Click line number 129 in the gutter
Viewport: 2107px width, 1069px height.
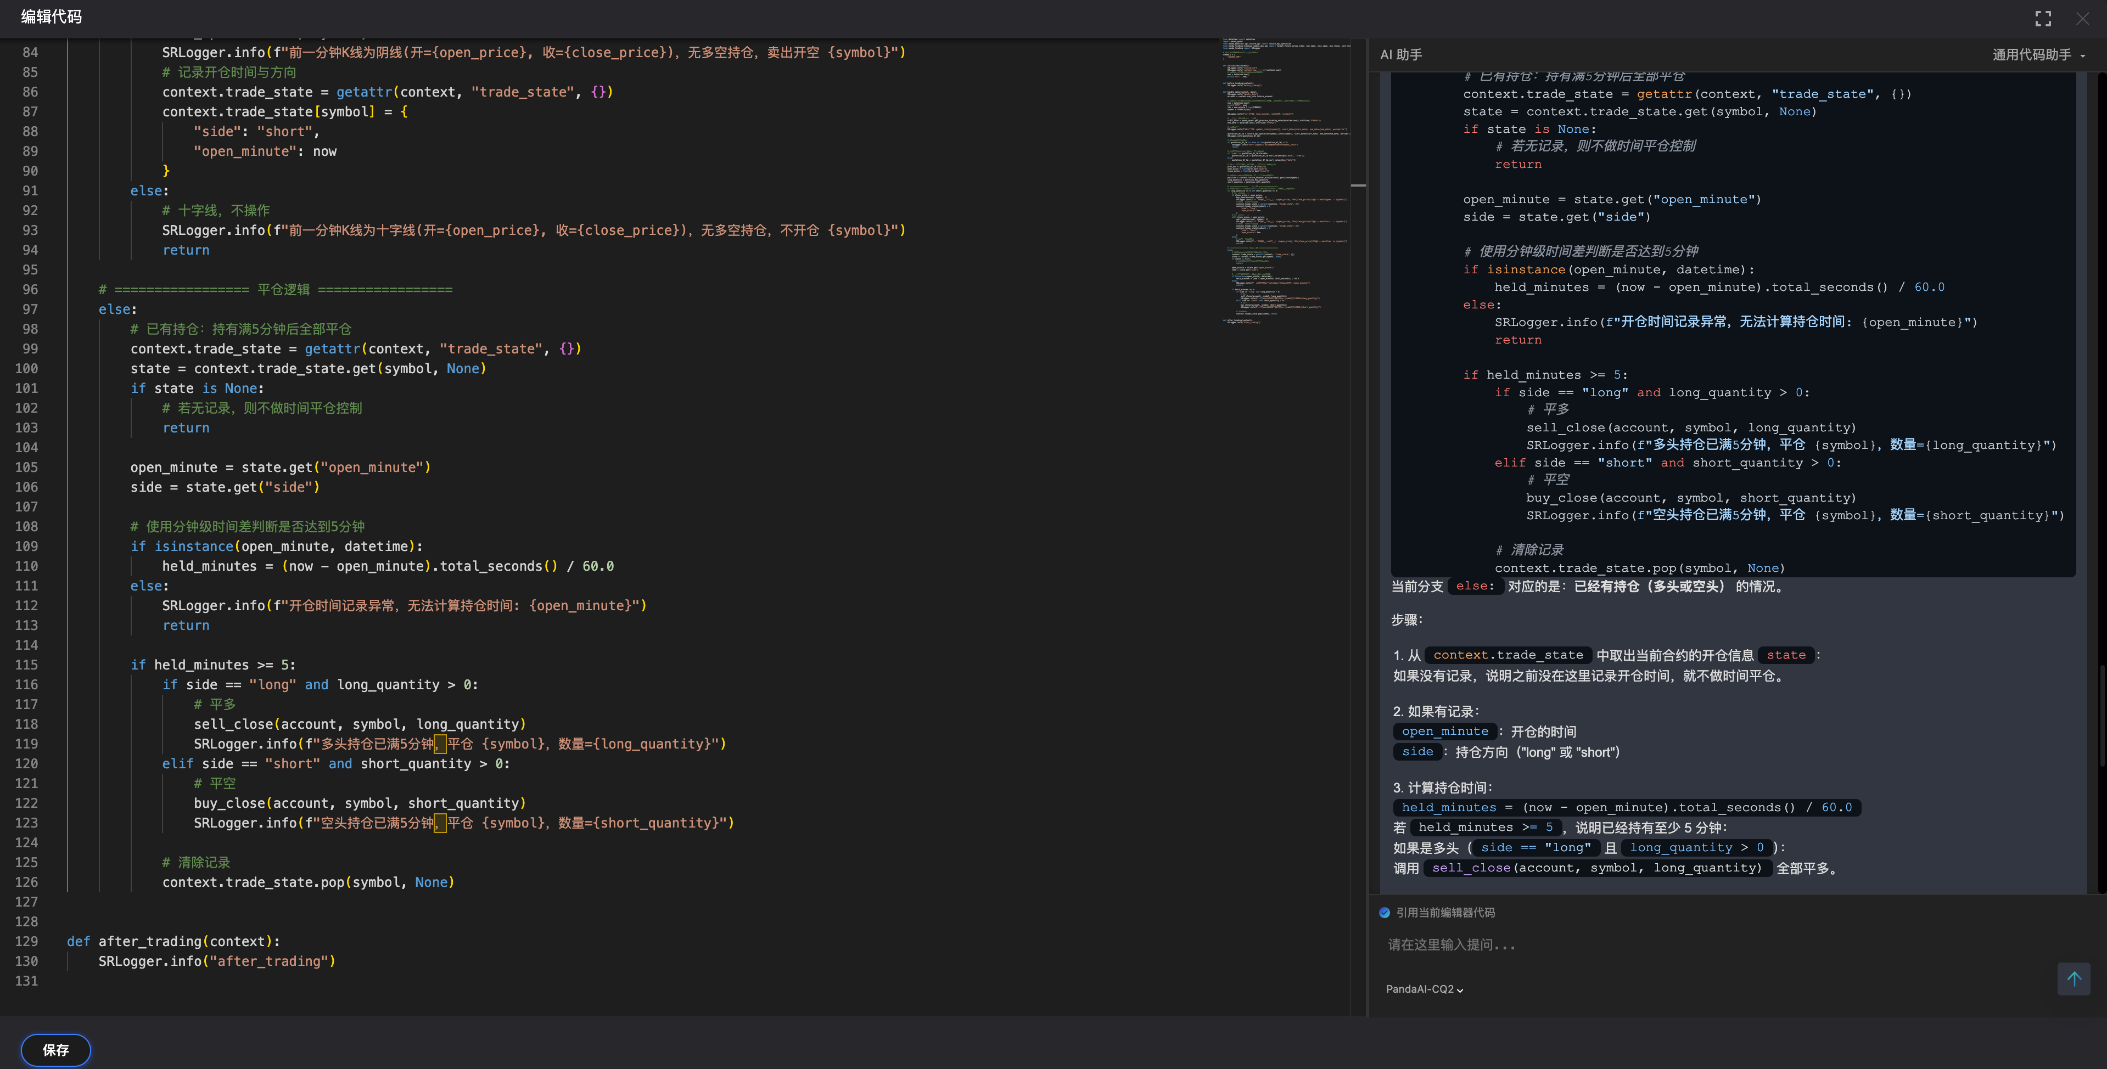tap(26, 941)
